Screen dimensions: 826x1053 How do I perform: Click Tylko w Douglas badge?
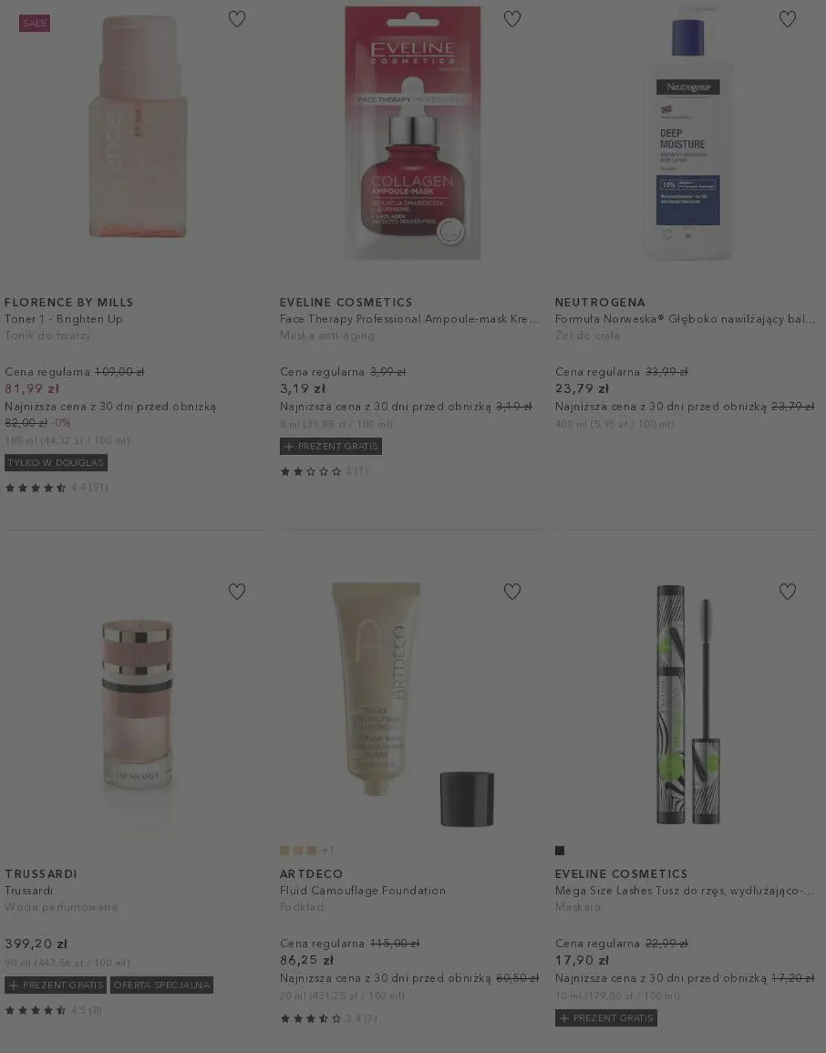point(56,462)
